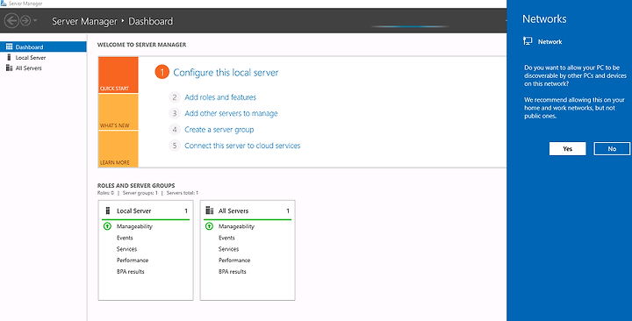Click Add other servers to manage

231,113
